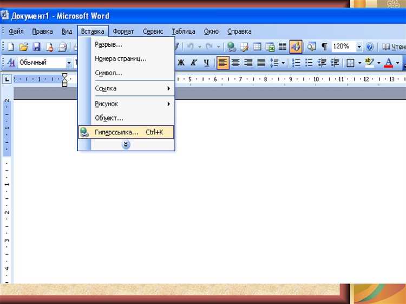Open the undo history dropdown arrow
406x304 pixels.
pyautogui.click(x=200, y=47)
